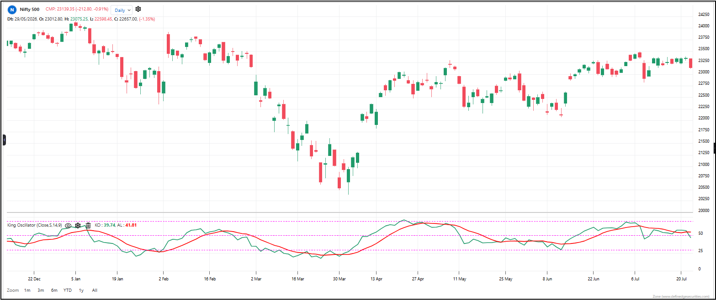Click the 21500 price axis label

pyautogui.click(x=703, y=141)
